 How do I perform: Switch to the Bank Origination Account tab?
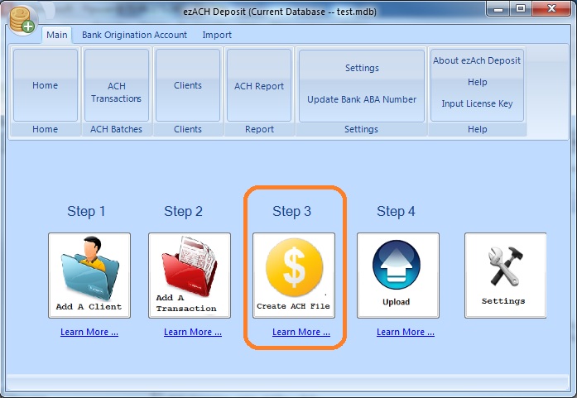134,35
